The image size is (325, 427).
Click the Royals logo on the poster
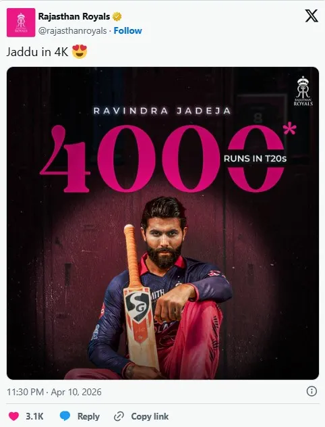(303, 91)
